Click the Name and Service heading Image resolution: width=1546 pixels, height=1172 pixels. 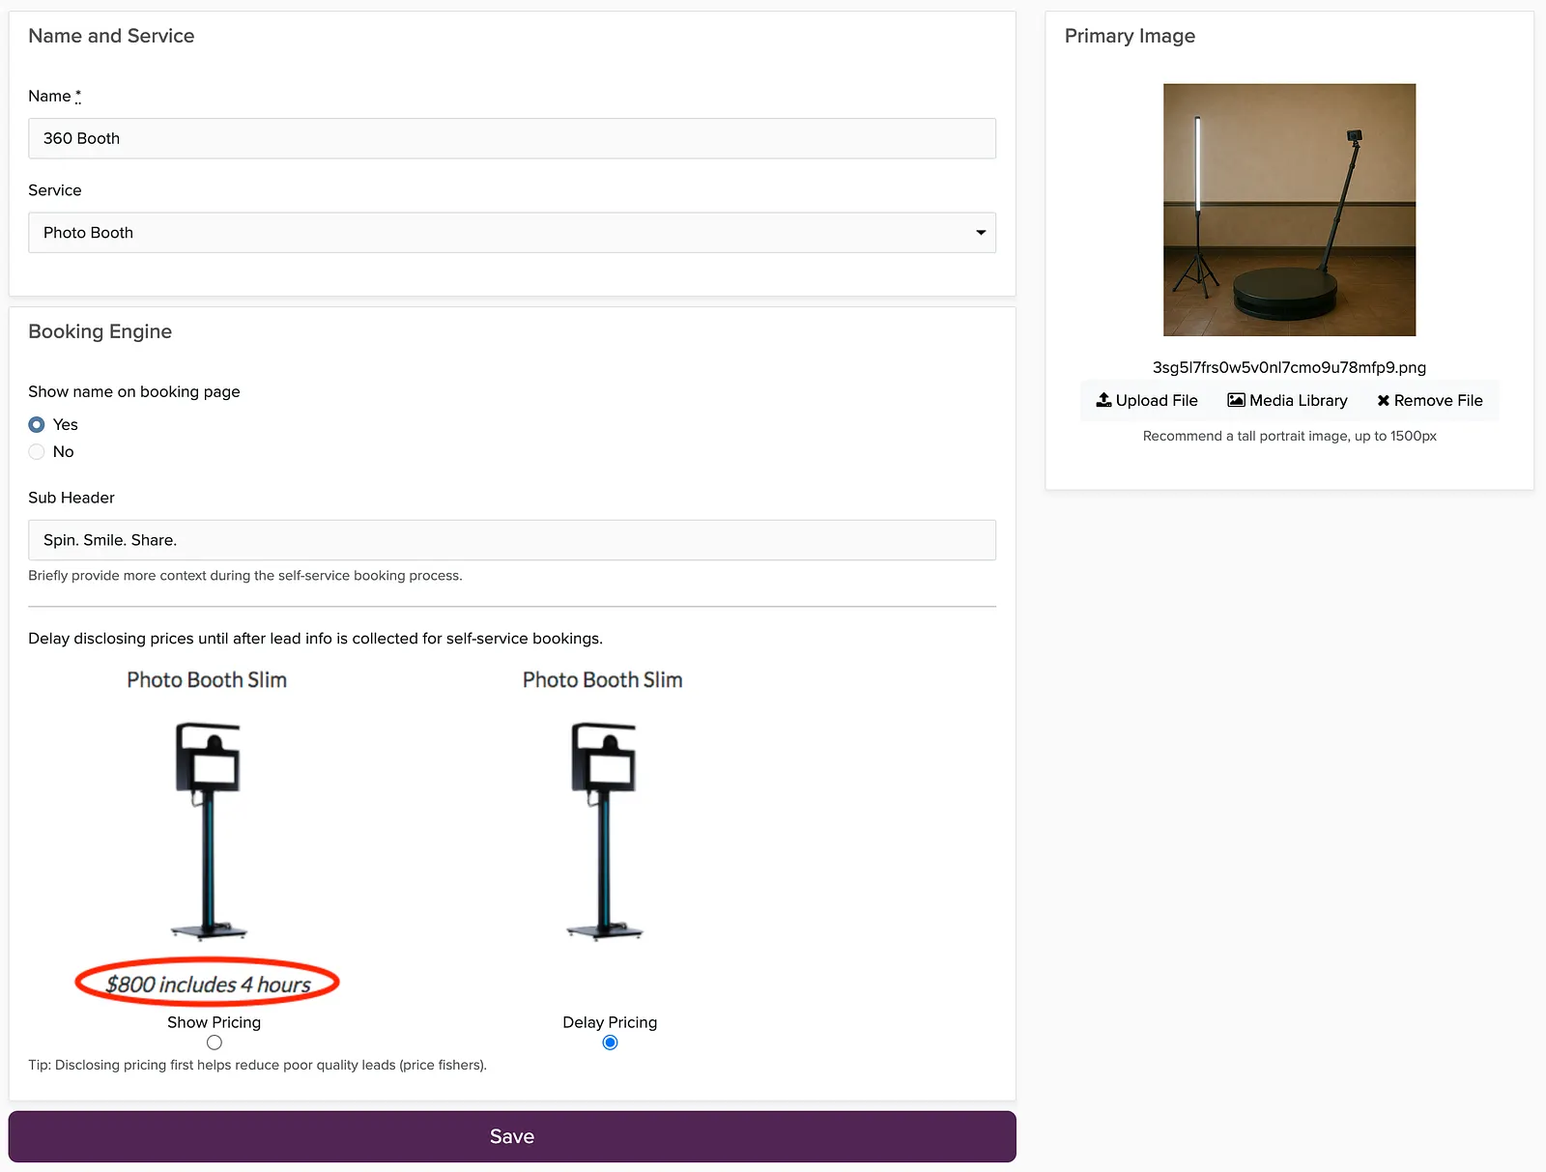tap(111, 36)
